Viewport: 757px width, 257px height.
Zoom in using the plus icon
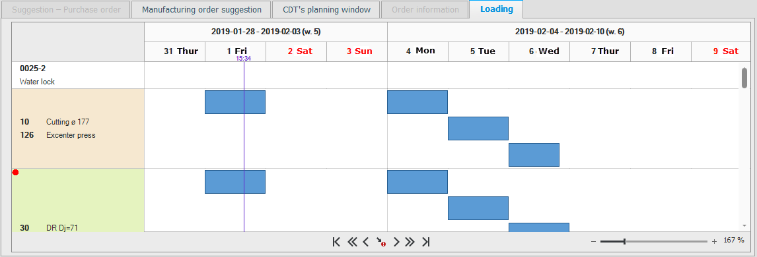tap(715, 242)
